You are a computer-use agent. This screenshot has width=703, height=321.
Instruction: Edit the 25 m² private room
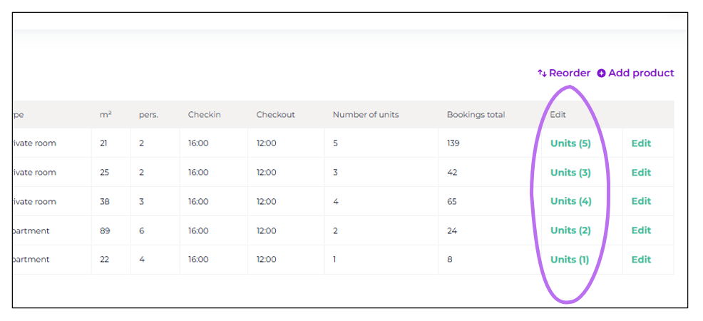(x=641, y=173)
